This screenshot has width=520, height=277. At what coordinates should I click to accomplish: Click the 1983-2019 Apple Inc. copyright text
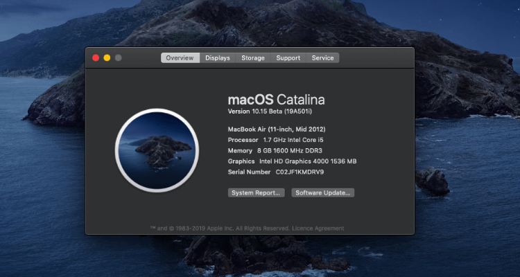(x=220, y=229)
